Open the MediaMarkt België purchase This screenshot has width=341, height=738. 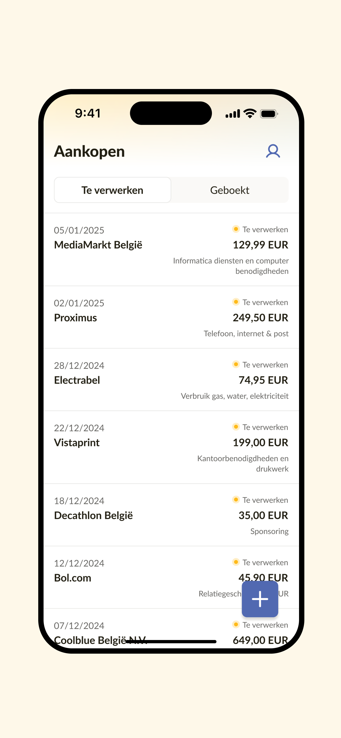(171, 249)
